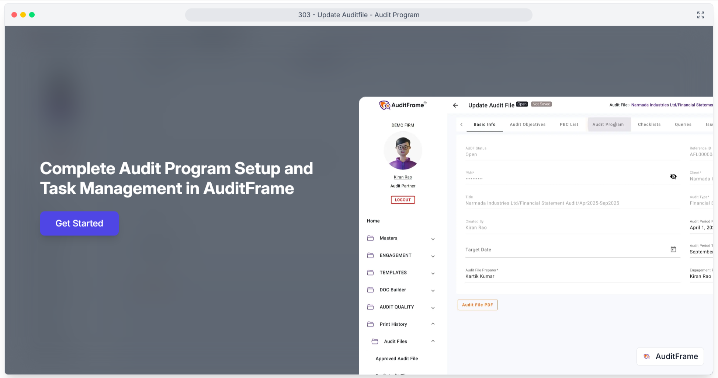Image resolution: width=718 pixels, height=378 pixels.
Task: Click the AuditFrame logo icon
Action: pyautogui.click(x=385, y=105)
